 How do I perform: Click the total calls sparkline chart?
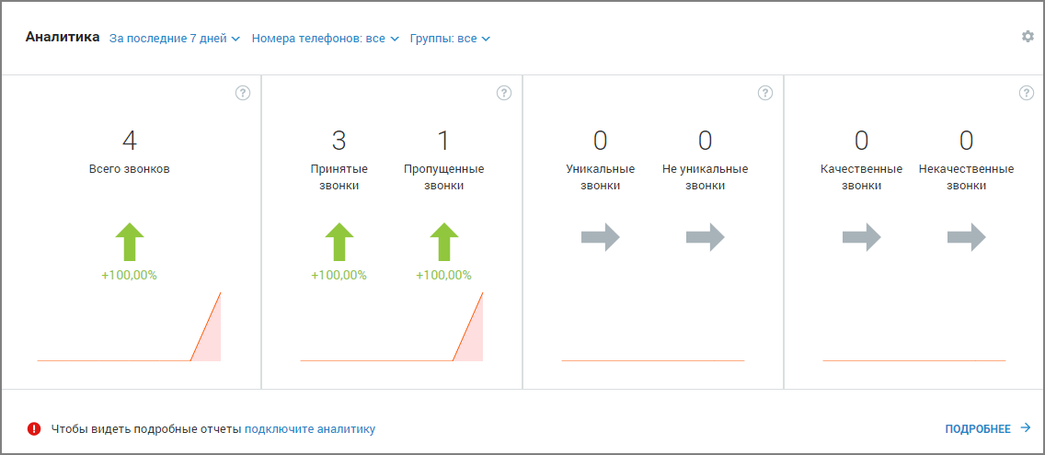click(130, 326)
